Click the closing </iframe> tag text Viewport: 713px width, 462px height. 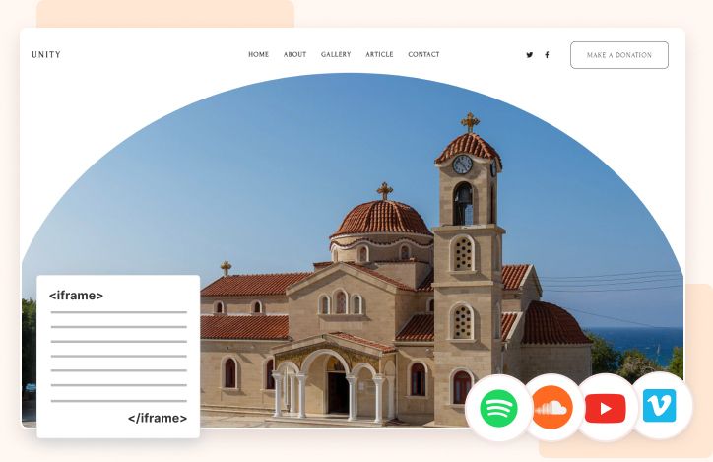click(x=157, y=418)
